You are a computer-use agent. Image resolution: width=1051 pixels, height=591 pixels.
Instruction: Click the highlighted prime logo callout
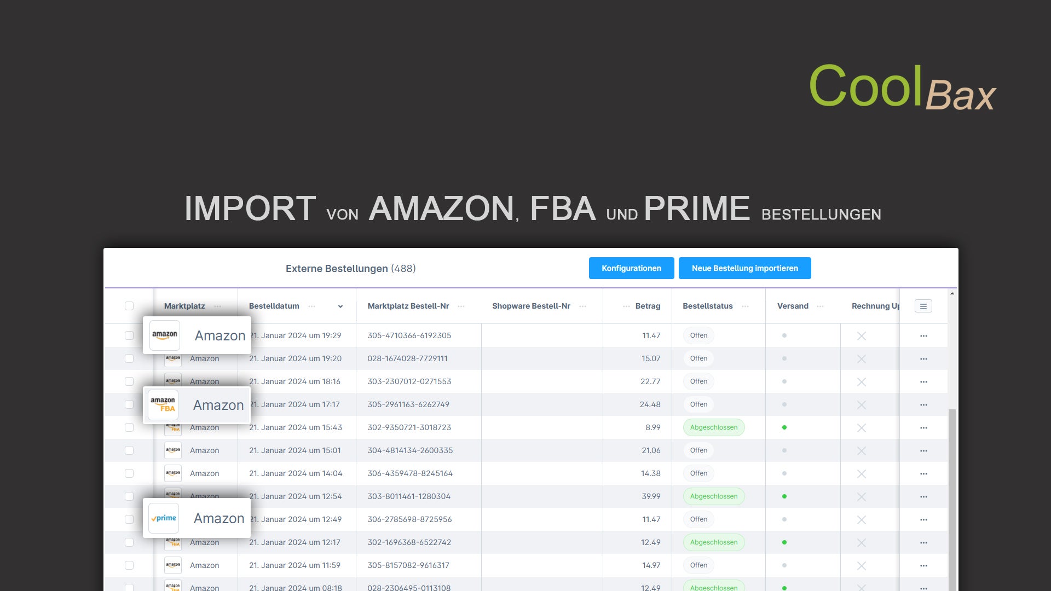coord(164,518)
